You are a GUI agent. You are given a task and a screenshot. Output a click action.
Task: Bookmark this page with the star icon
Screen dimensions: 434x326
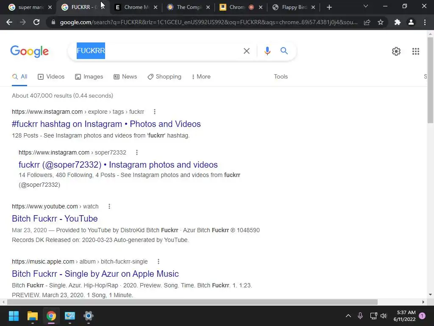click(381, 22)
